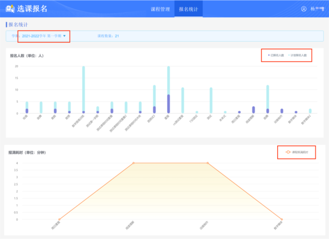Click the 阅读理解 point on the line chart
This screenshot has height=239, width=329.
point(133,163)
